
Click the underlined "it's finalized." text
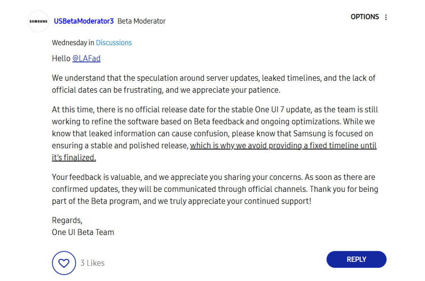(x=74, y=157)
